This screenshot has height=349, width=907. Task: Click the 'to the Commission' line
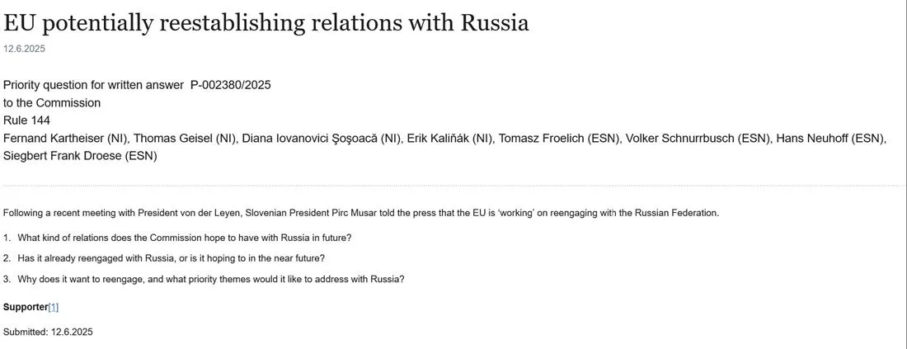point(52,103)
